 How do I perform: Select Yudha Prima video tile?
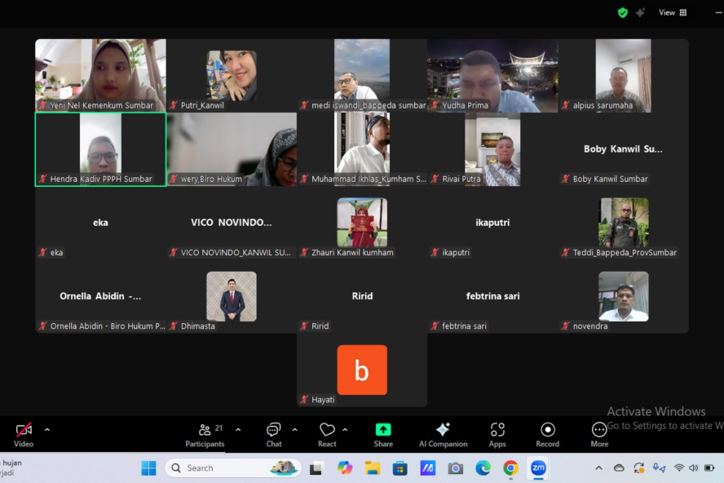click(x=492, y=75)
